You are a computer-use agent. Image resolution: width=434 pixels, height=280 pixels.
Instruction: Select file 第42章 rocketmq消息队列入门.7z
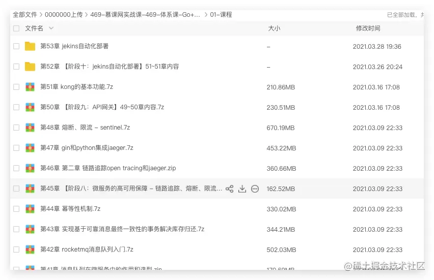click(x=87, y=250)
